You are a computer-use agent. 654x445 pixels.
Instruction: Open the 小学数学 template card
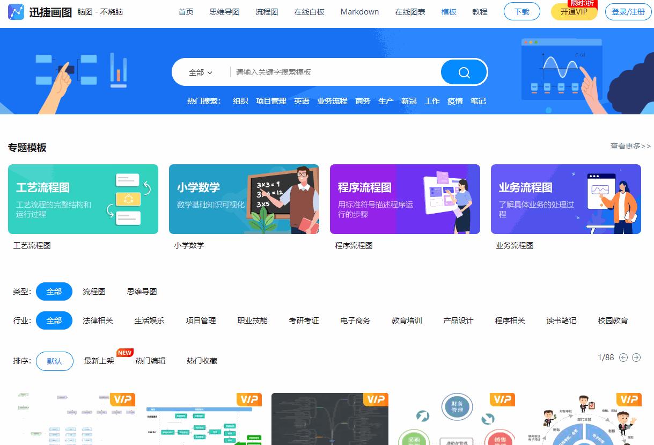(x=244, y=199)
